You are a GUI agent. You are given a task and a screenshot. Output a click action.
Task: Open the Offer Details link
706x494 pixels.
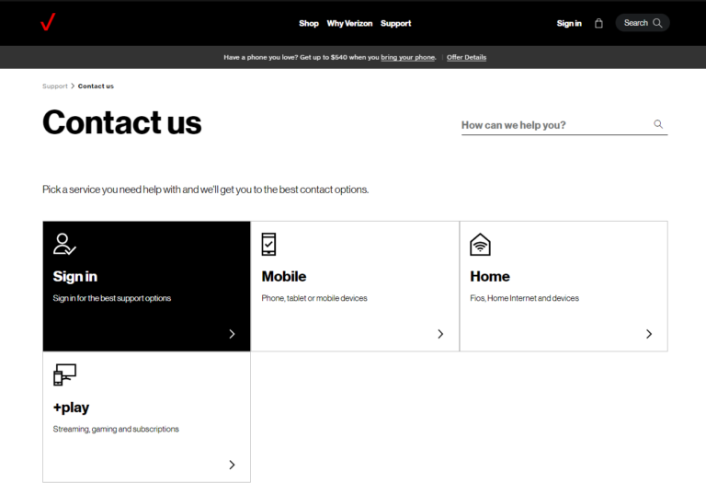tap(466, 57)
